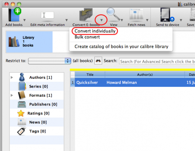Viewport: 195px width, 151px height.
Task: Sort by the Author(s) column header
Action: click(145, 75)
